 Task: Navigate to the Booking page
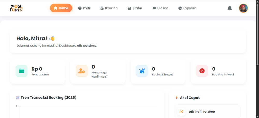pyautogui.click(x=109, y=8)
